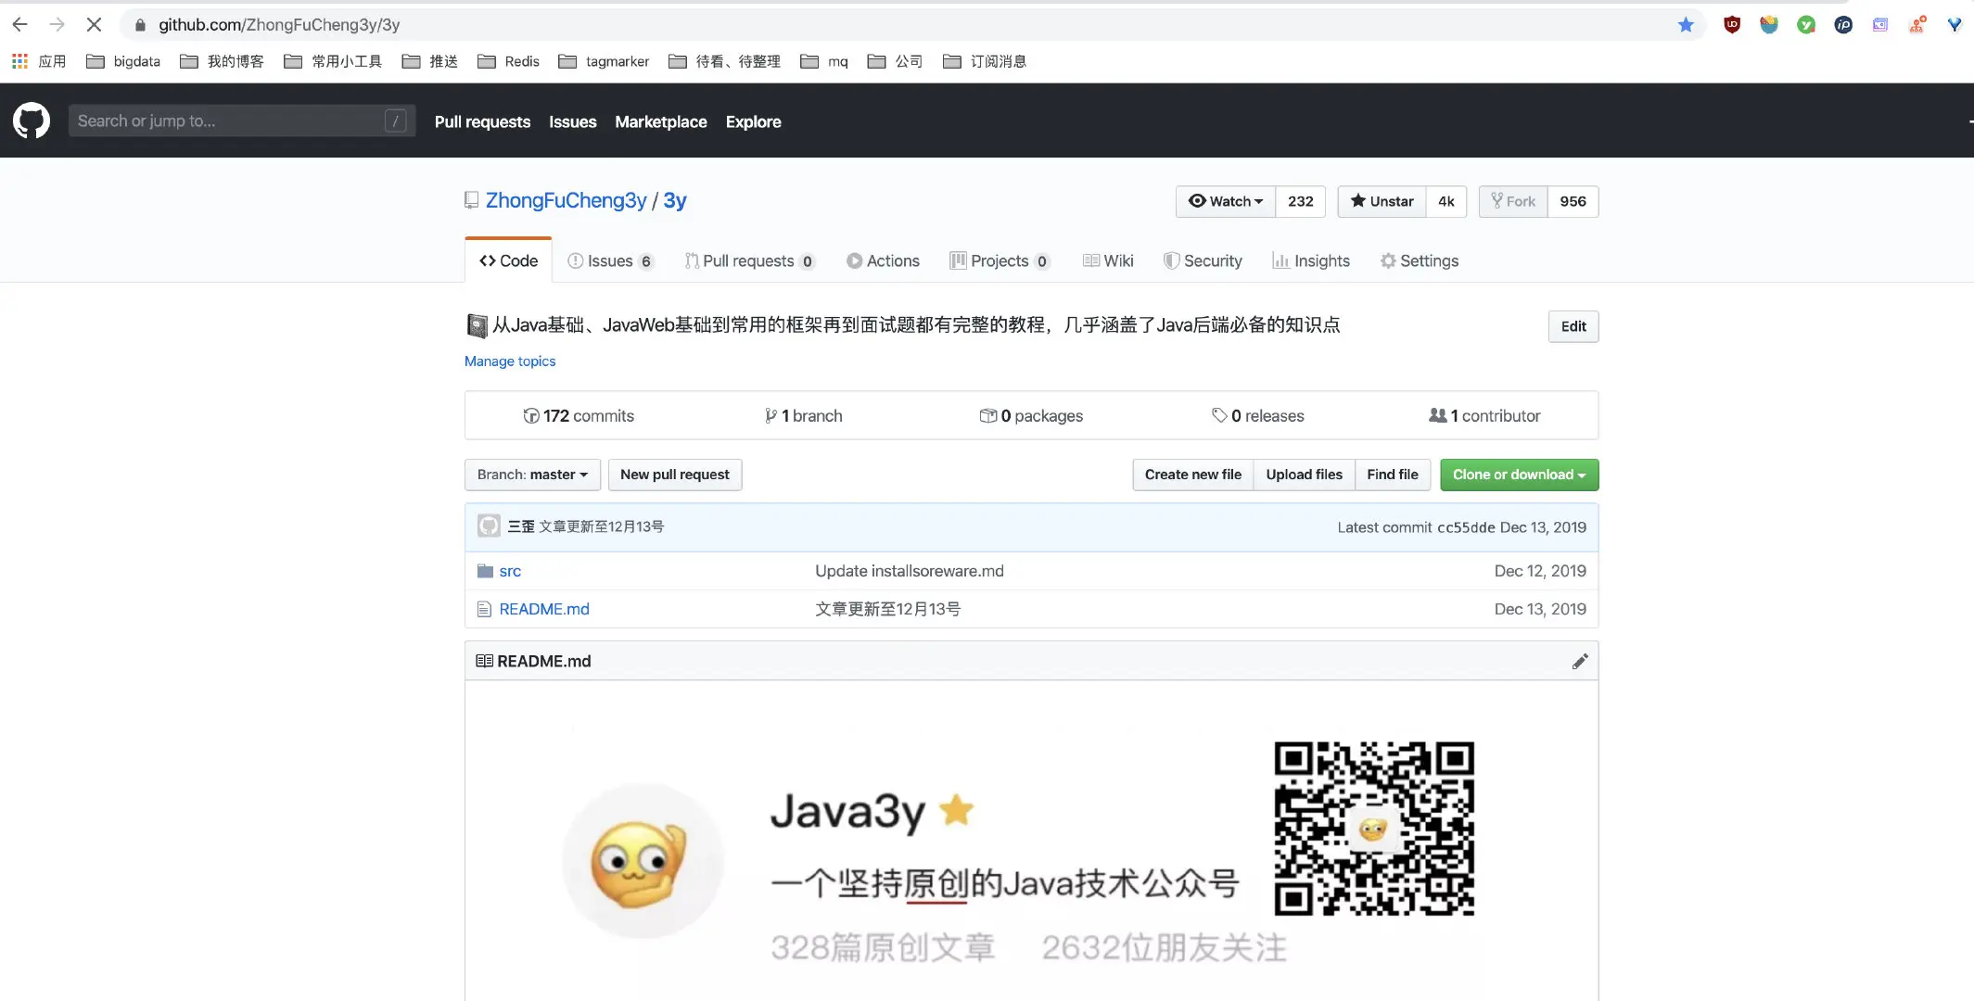Open the Branch: master selector
Viewport: 1974px width, 1001px height.
click(x=532, y=474)
